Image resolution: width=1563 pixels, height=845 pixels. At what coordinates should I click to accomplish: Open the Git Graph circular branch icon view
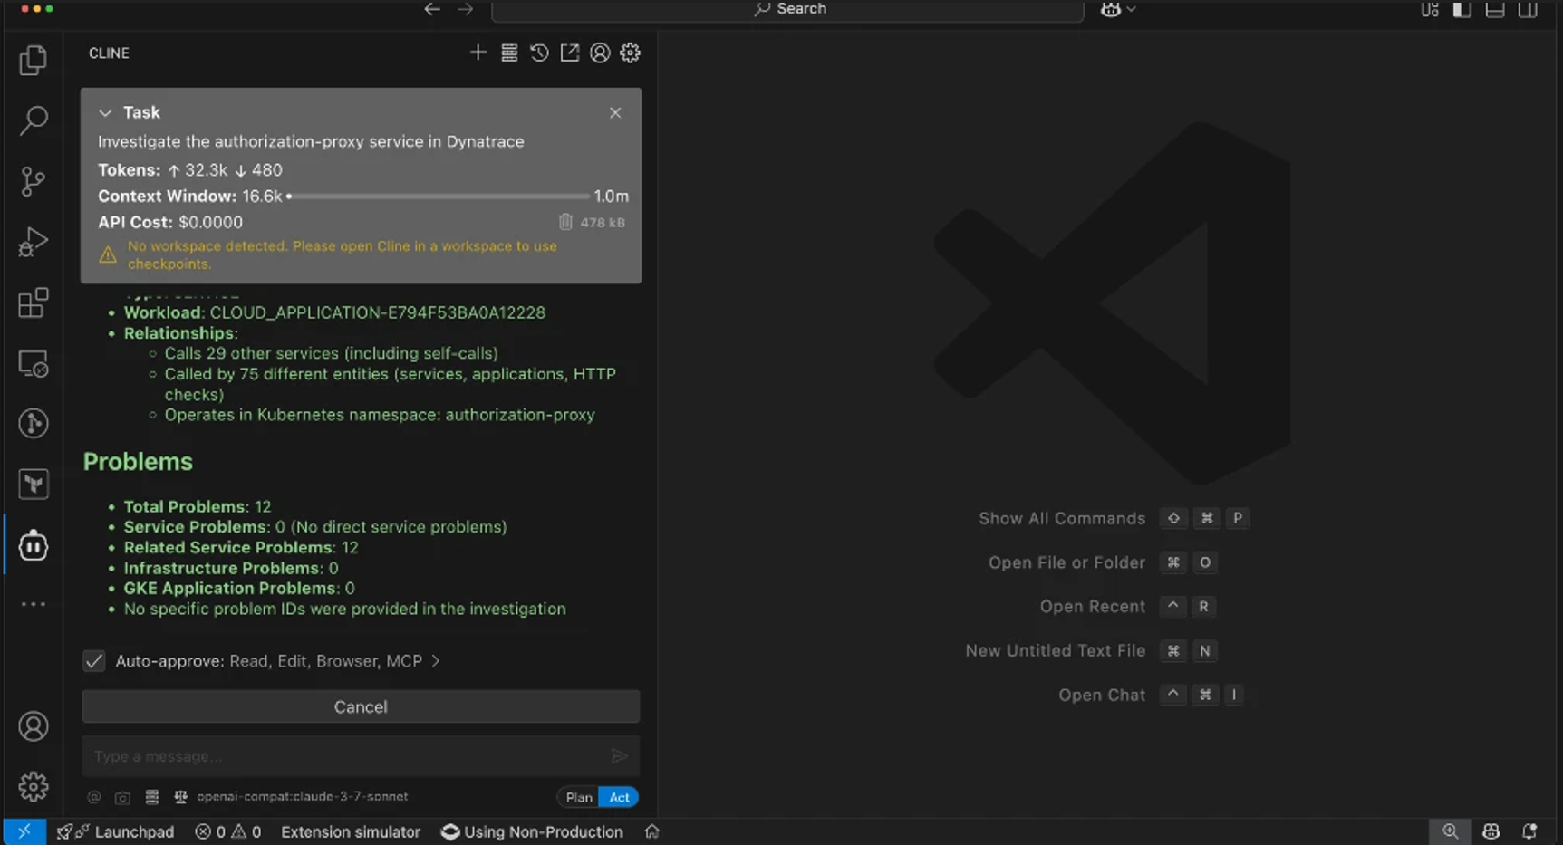[x=34, y=423]
